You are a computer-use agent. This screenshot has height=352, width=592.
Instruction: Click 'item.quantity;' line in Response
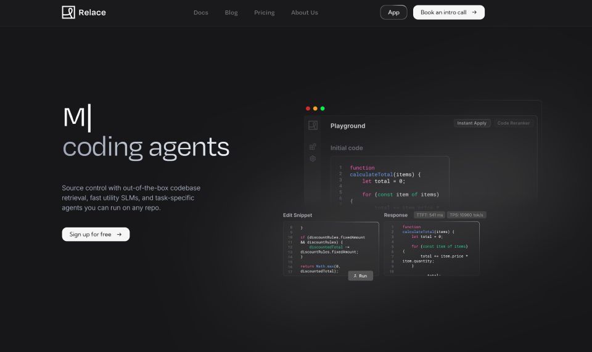[x=418, y=261]
